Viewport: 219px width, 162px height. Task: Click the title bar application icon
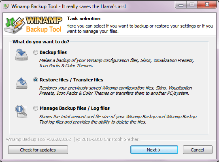(x=6, y=6)
